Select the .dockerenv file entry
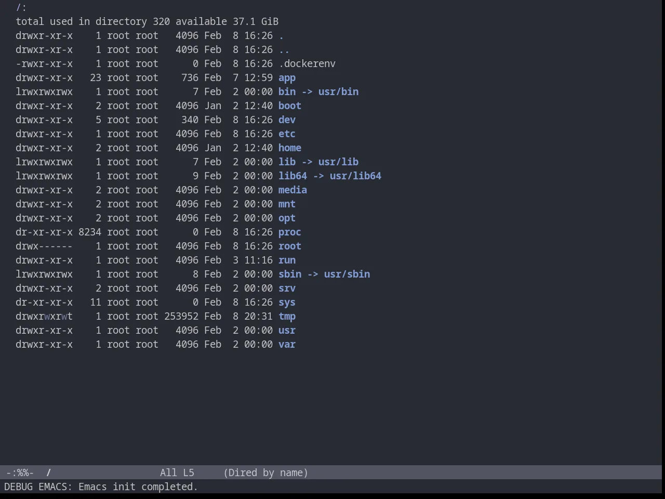The image size is (665, 499). pyautogui.click(x=307, y=64)
